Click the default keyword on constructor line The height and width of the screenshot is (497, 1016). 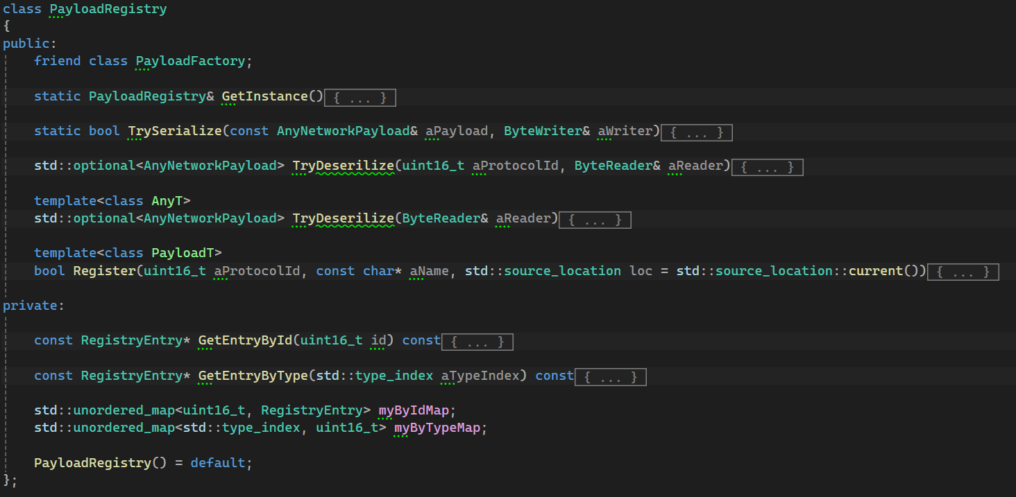[217, 462]
